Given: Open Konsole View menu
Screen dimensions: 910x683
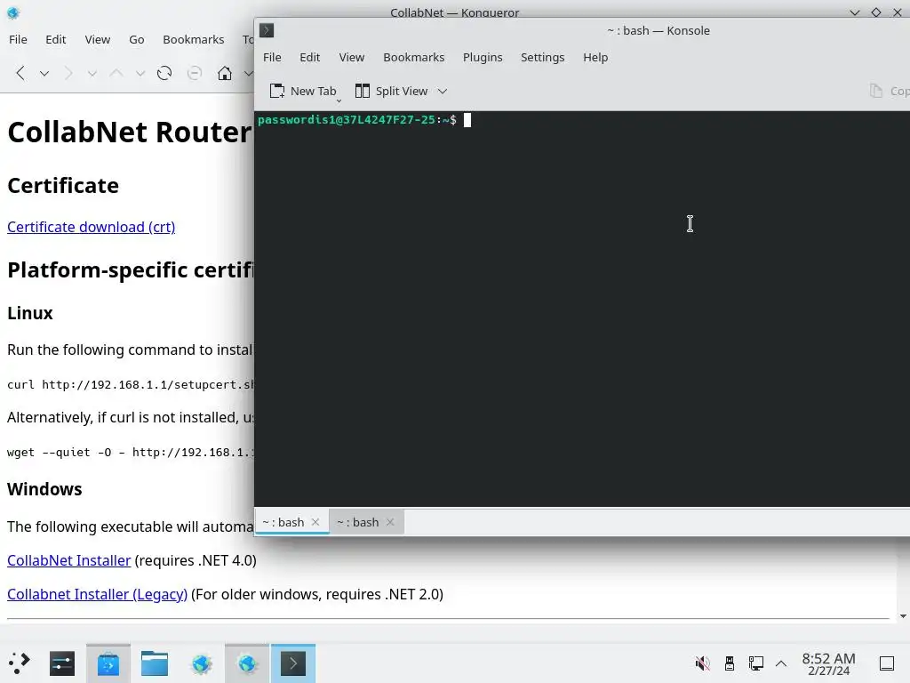Looking at the screenshot, I should point(352,58).
